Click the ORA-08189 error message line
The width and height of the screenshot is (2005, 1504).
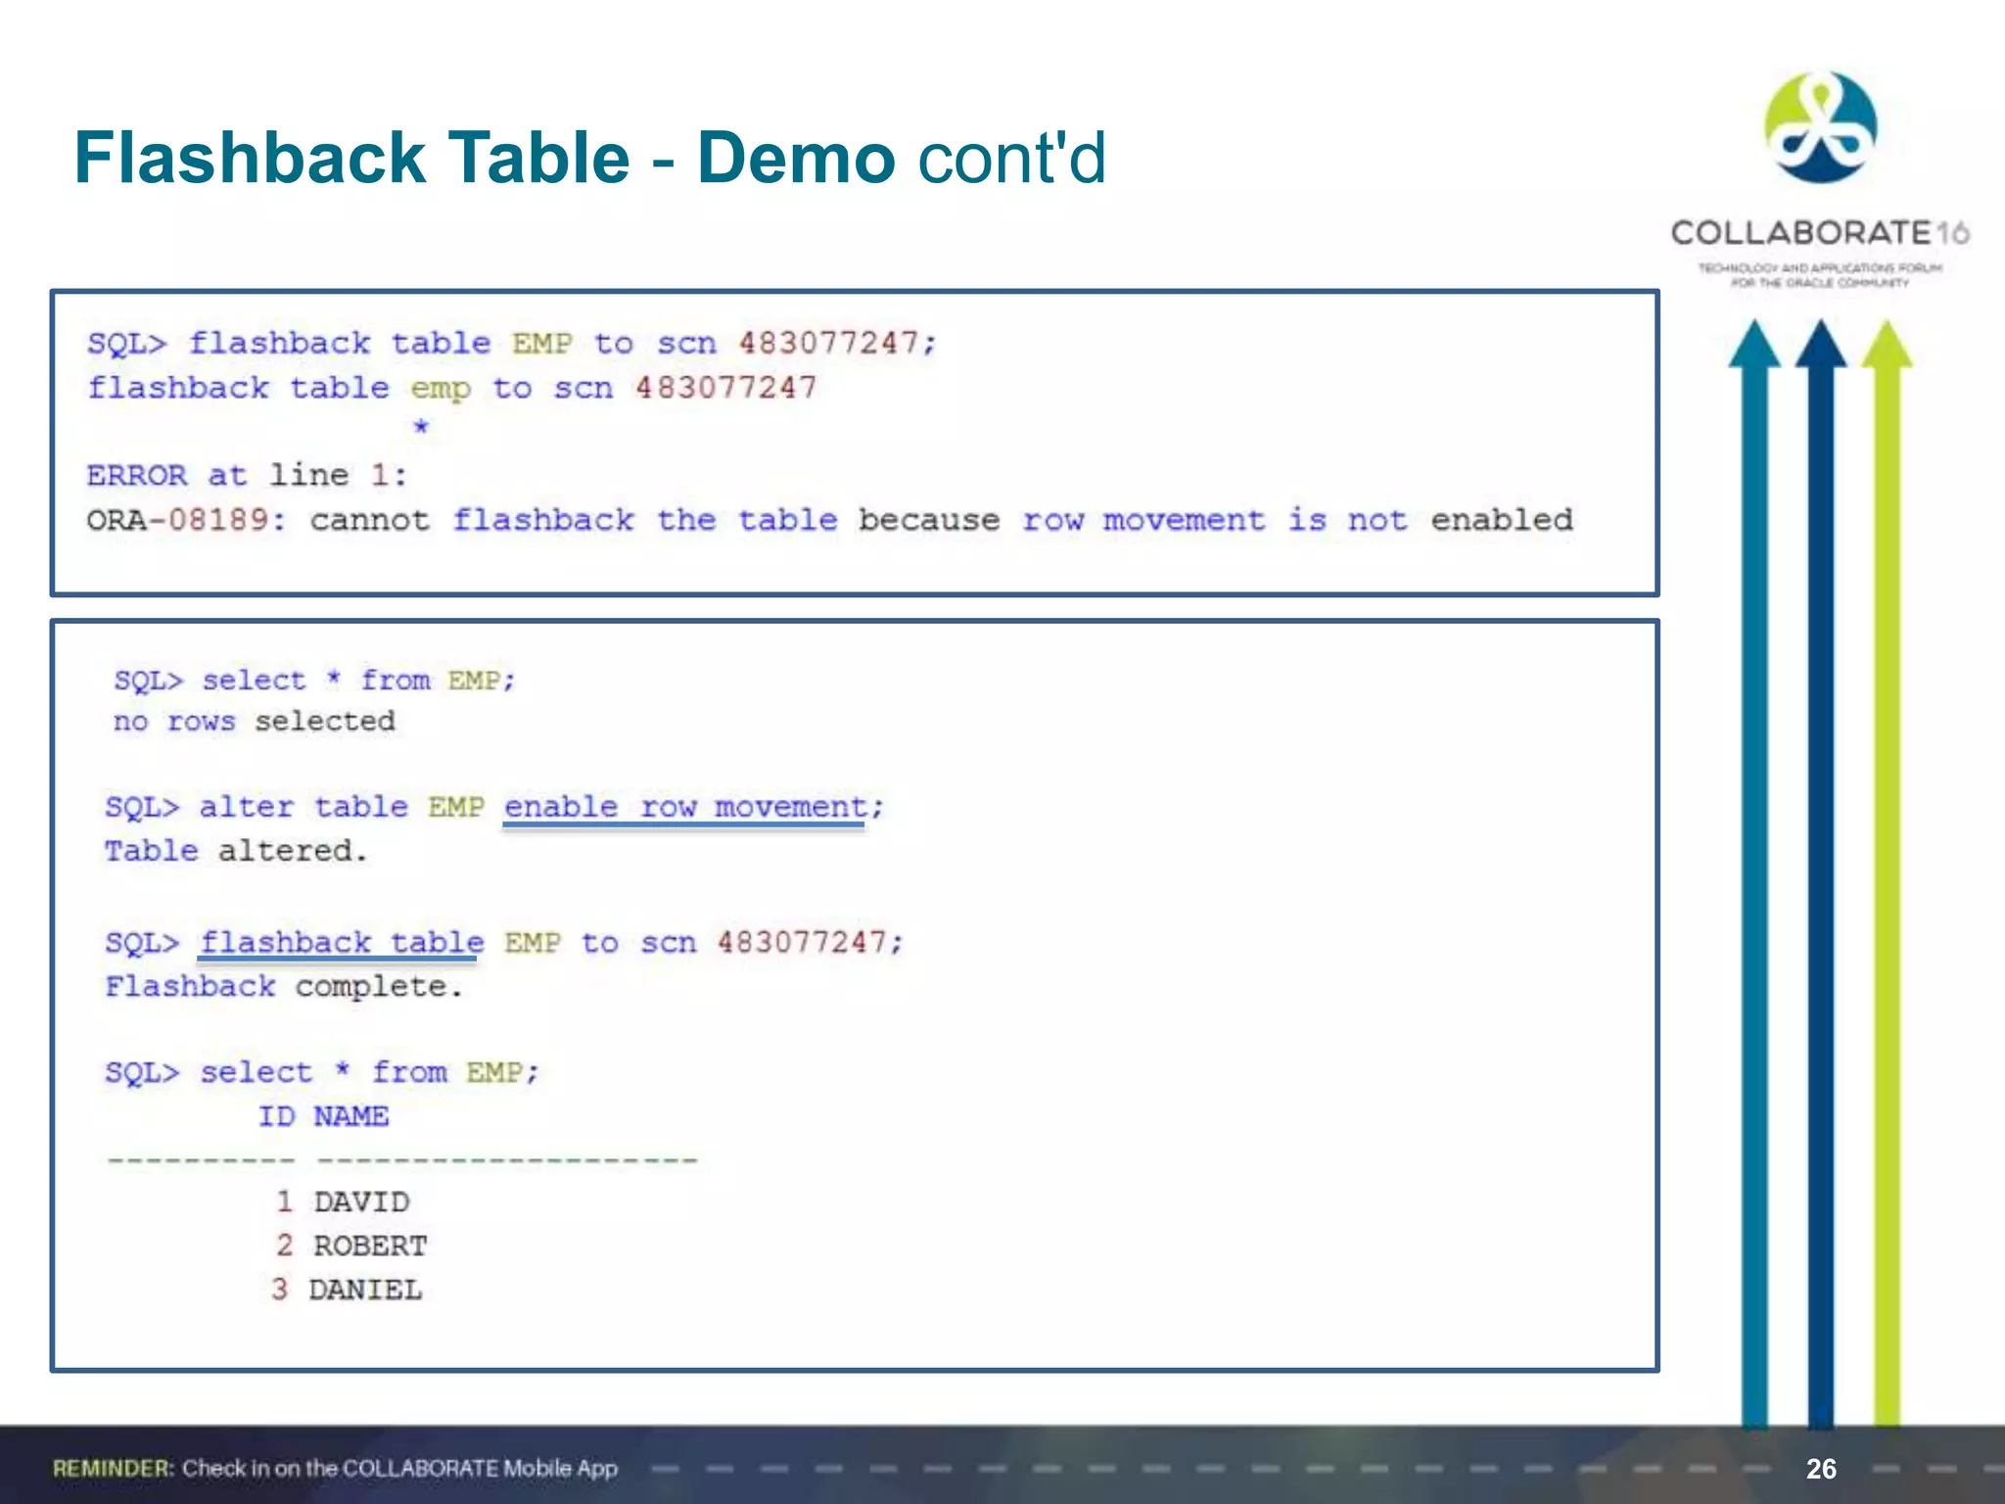coord(830,520)
